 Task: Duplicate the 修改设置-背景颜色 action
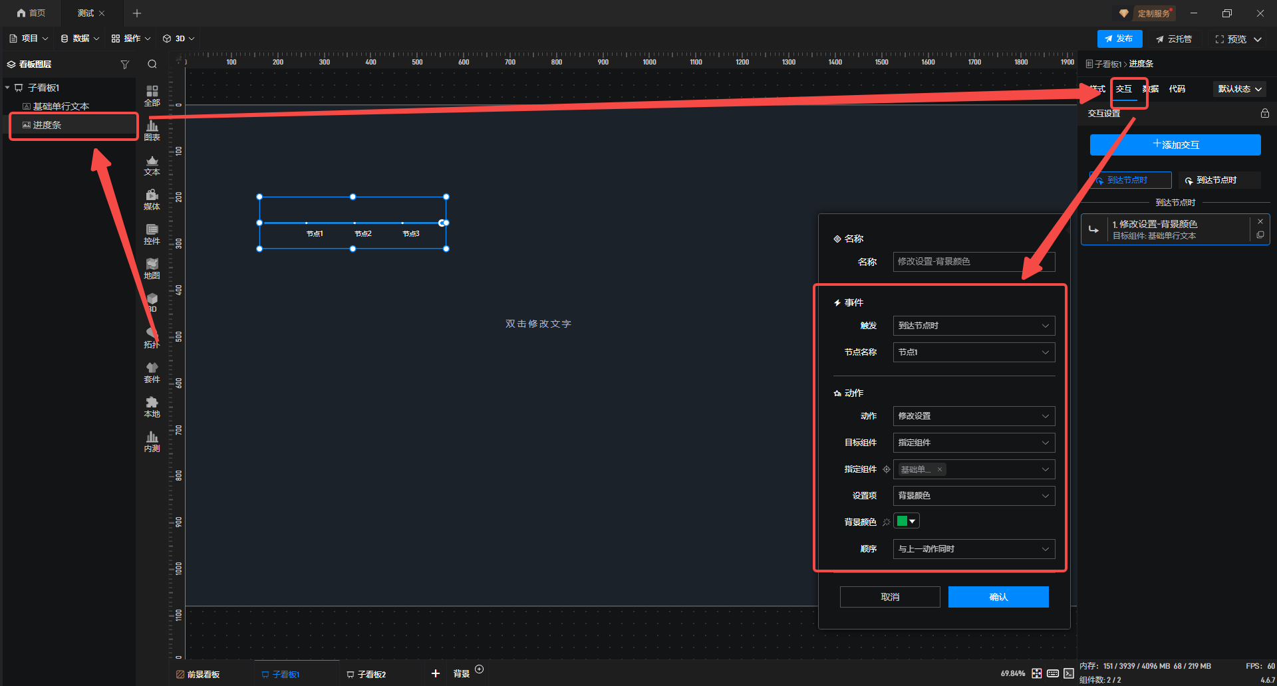coord(1260,235)
